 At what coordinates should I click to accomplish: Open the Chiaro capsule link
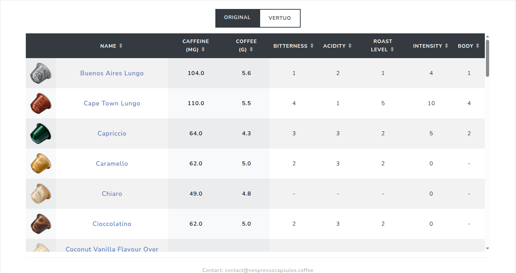[x=112, y=194]
